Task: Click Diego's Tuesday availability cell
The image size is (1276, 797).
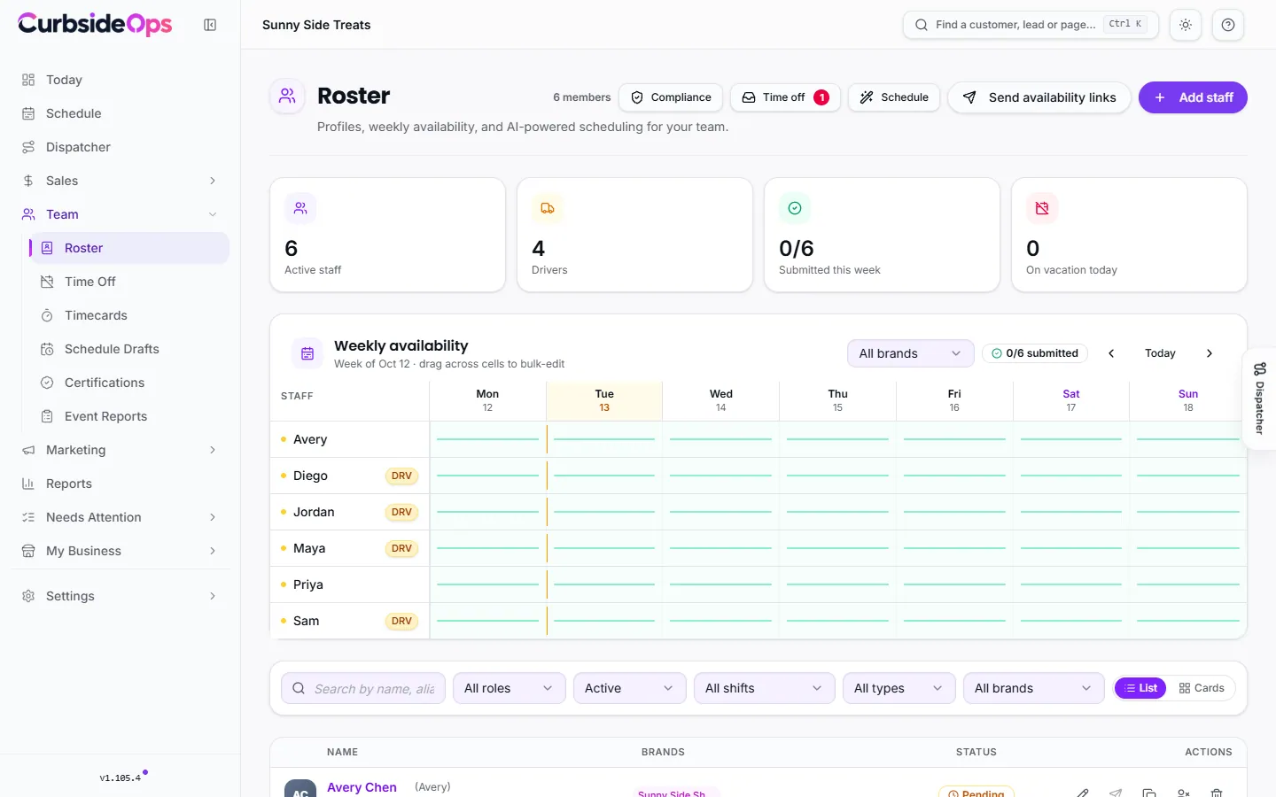Action: pyautogui.click(x=604, y=476)
